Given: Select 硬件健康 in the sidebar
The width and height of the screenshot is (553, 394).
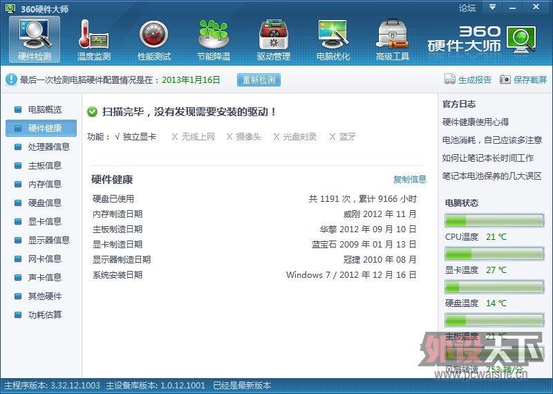Looking at the screenshot, I should [x=41, y=128].
